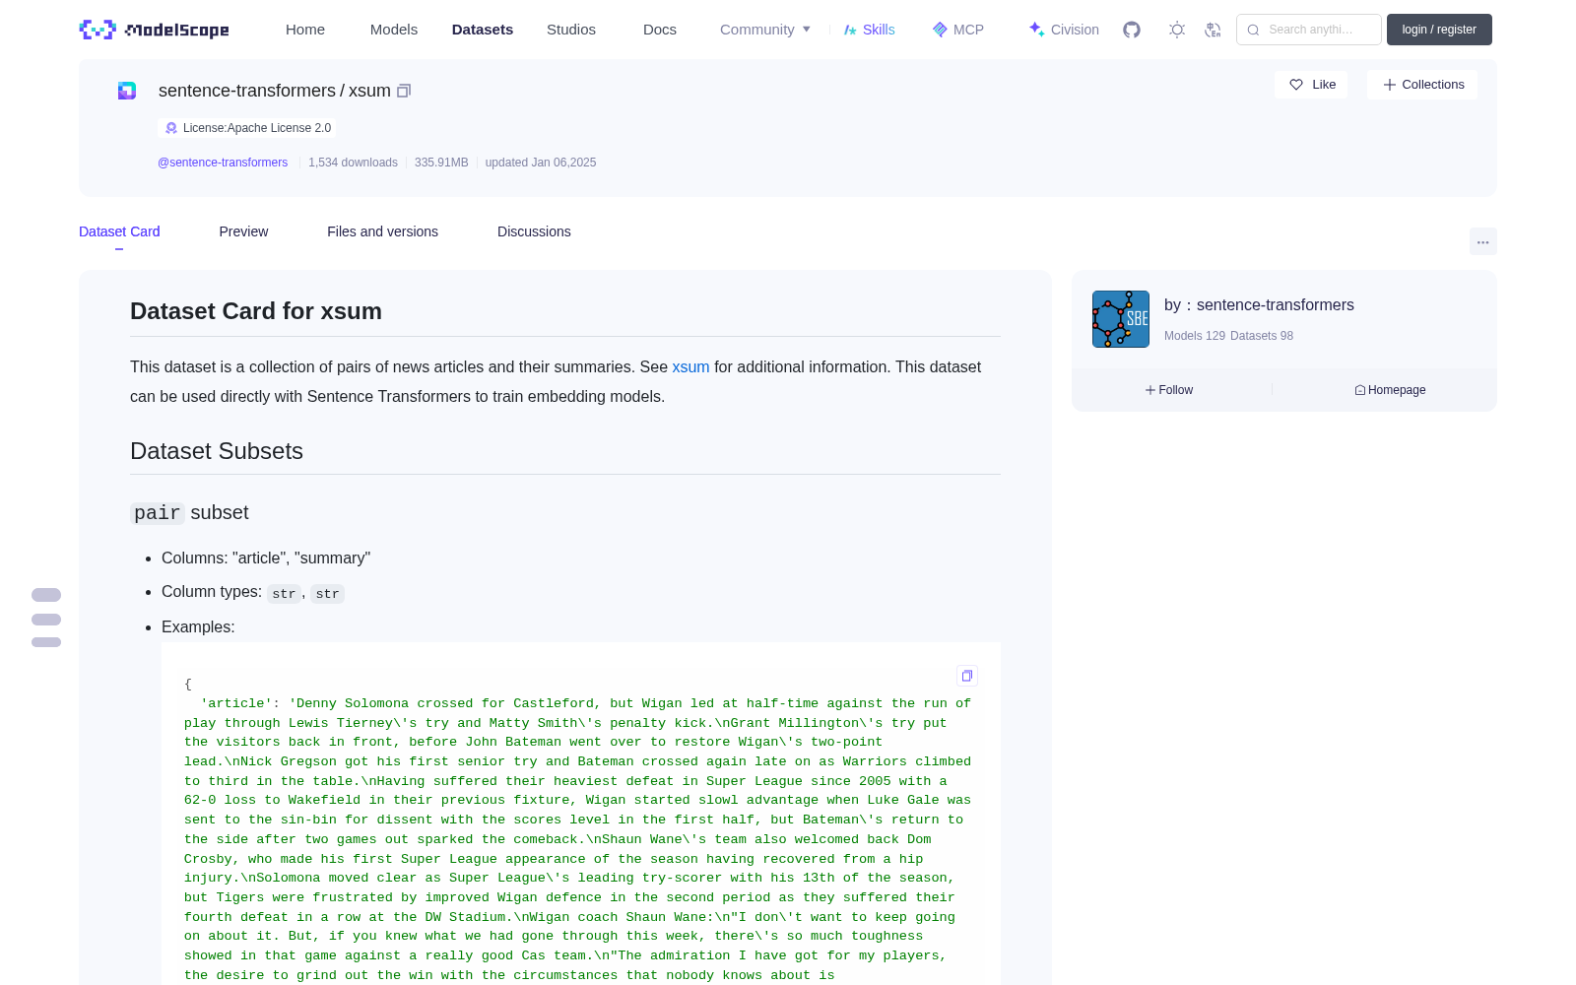Click the 1,534 downloads text
The width and height of the screenshot is (1576, 985).
353,163
